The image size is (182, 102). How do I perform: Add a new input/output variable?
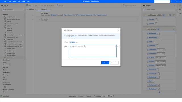(170, 15)
